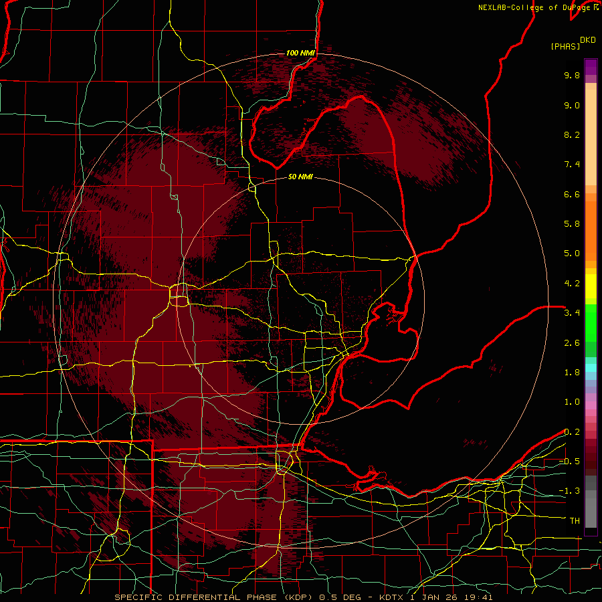Click the -1.3 value on color scale
602x602 pixels.
click(569, 491)
